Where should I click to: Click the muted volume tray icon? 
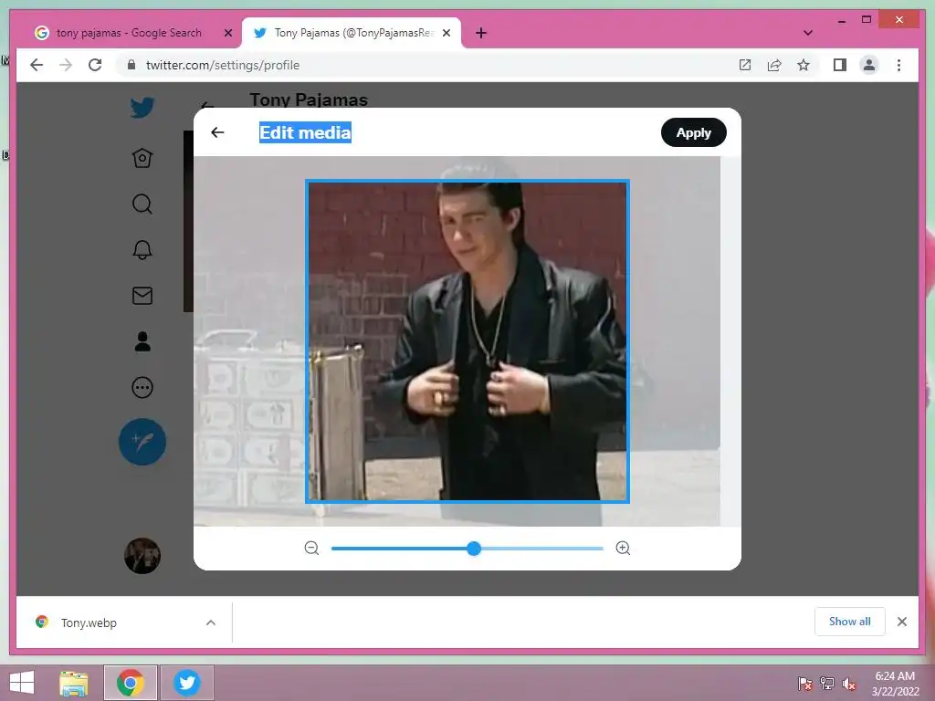pyautogui.click(x=849, y=684)
